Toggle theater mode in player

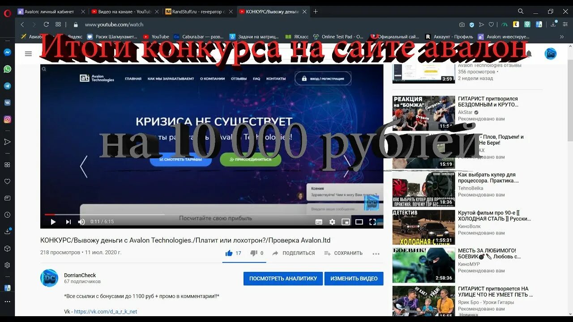[x=359, y=222]
